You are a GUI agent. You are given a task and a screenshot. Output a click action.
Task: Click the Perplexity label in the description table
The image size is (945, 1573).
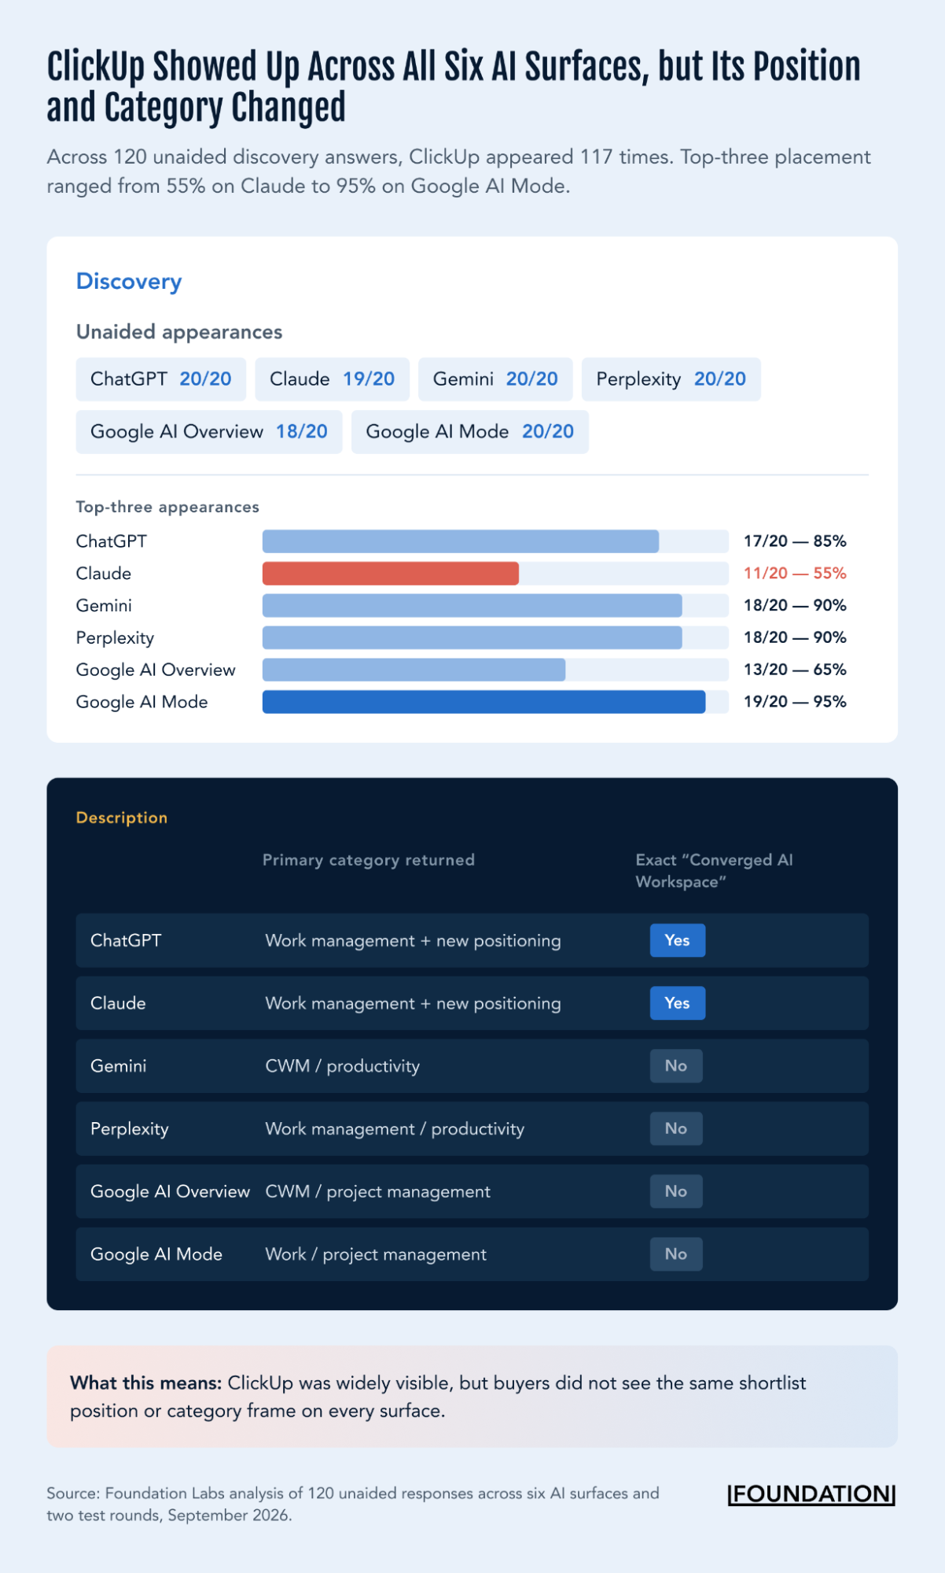coord(130,1129)
